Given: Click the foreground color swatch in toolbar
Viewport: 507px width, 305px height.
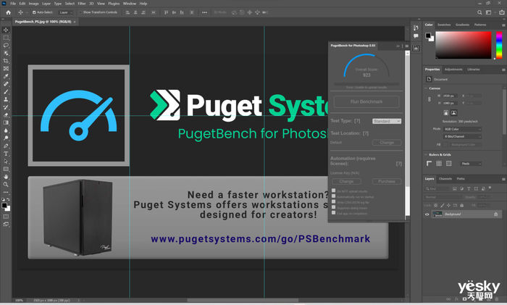Looking at the screenshot, I should tap(4, 204).
